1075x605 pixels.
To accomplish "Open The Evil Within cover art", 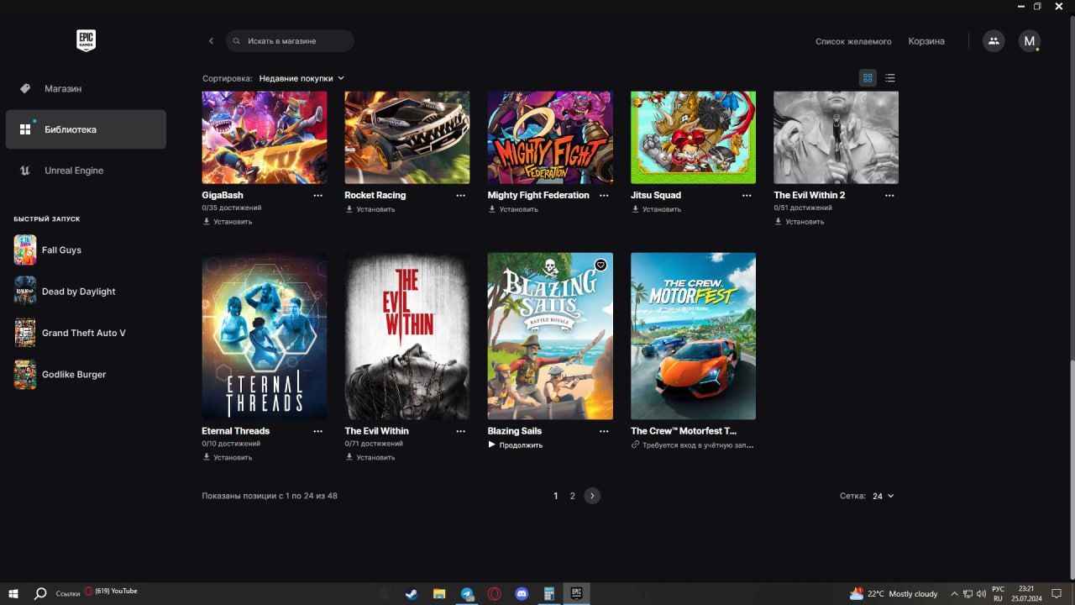I will coord(407,336).
